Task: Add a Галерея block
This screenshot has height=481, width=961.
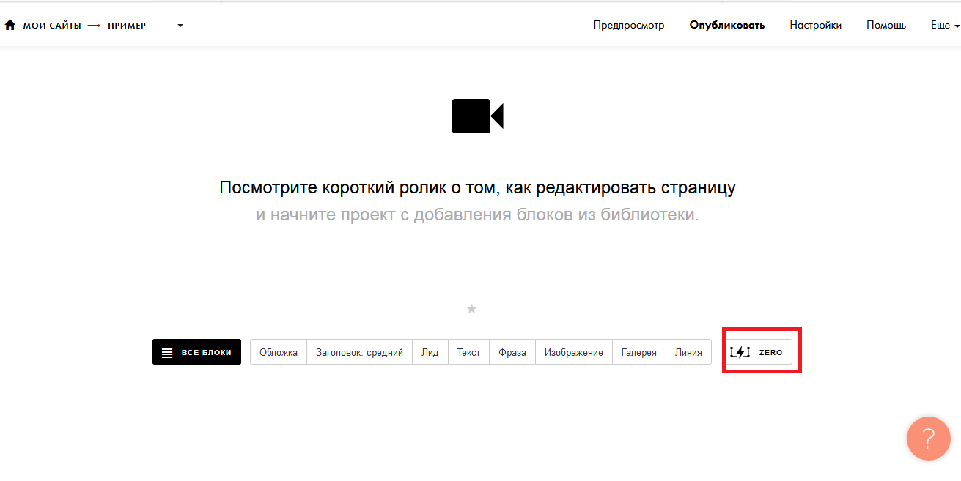Action: [x=639, y=352]
